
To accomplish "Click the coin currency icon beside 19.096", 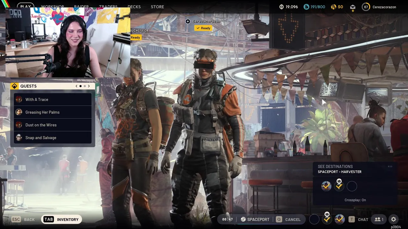I will [281, 7].
